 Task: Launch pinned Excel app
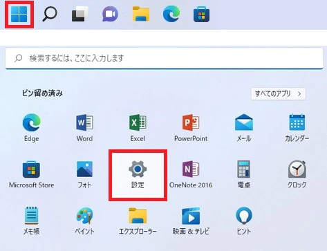138,127
